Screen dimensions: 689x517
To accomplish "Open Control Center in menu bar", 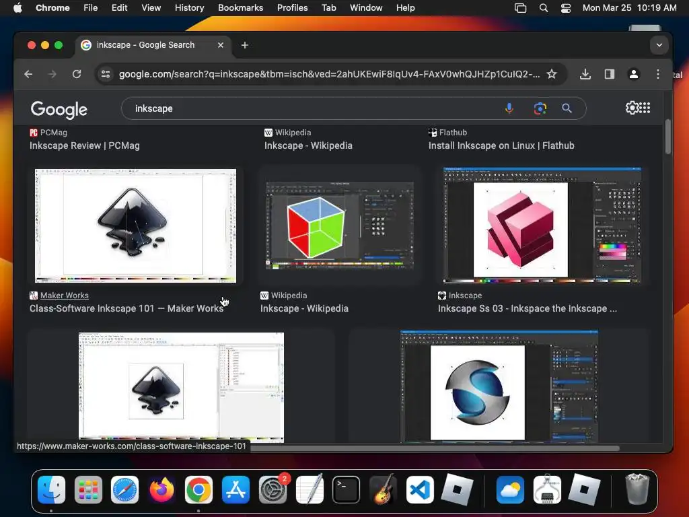I will (x=565, y=7).
